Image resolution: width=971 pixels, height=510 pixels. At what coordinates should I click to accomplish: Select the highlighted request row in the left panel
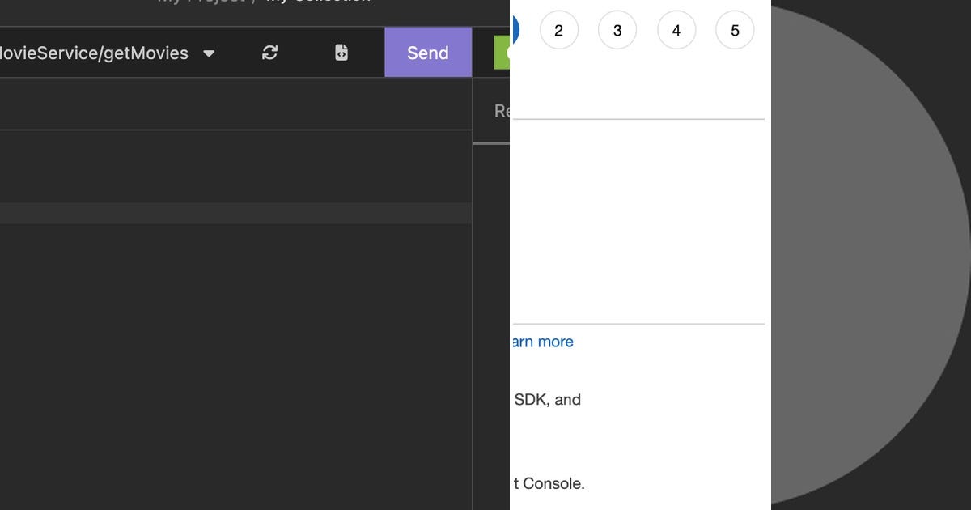click(235, 213)
